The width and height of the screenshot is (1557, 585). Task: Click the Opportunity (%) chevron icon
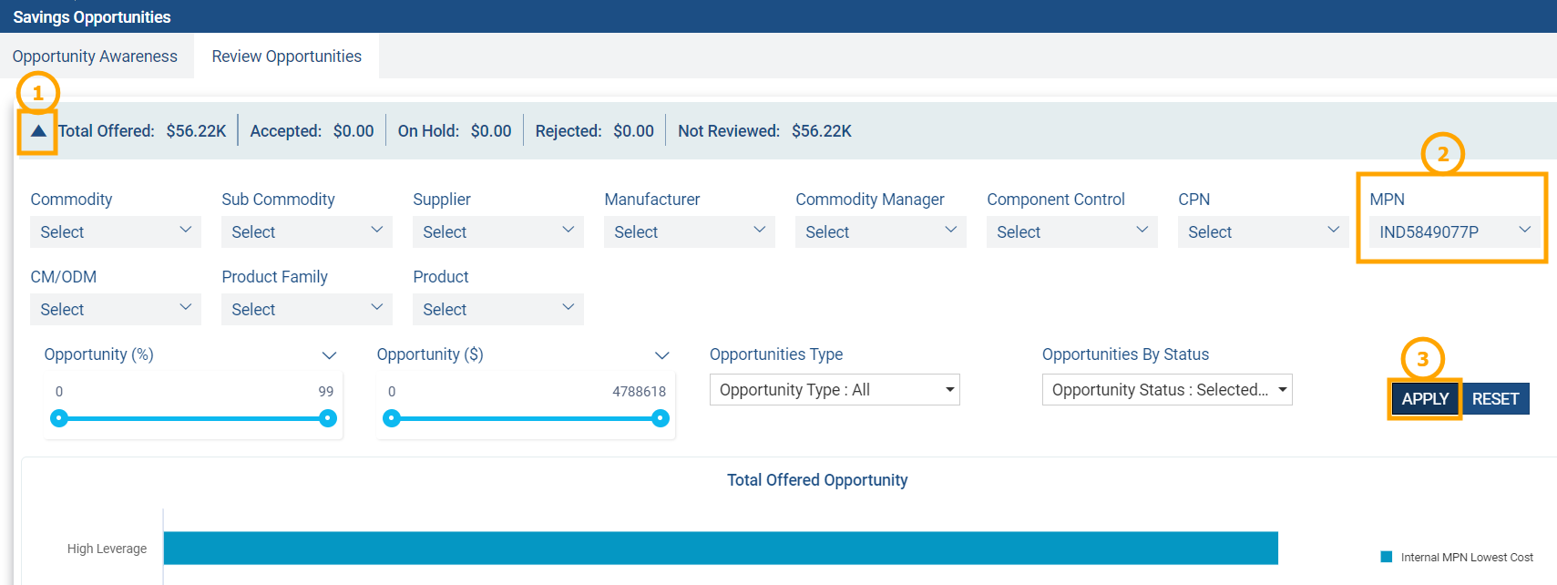pyautogui.click(x=329, y=355)
